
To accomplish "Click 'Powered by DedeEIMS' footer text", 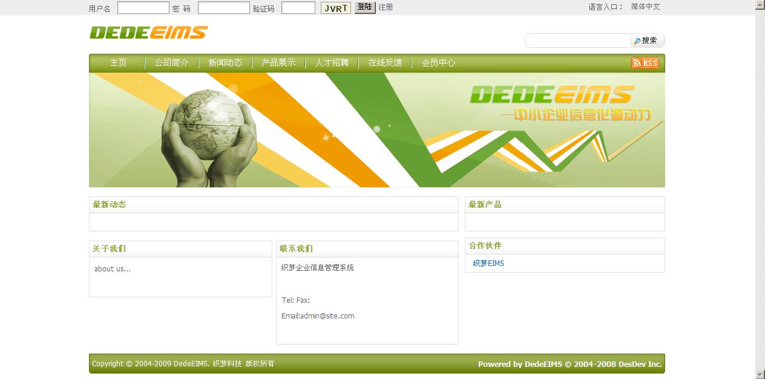I will (570, 364).
